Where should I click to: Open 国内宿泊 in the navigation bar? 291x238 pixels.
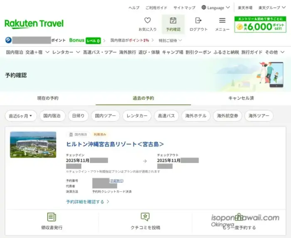15,52
